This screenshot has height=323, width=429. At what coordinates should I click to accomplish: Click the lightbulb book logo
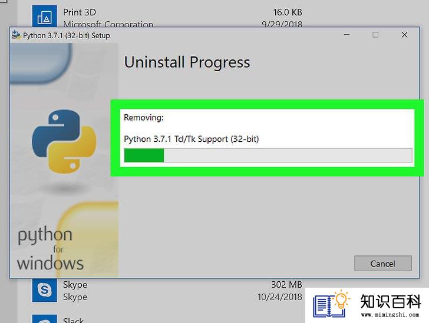pos(332,304)
